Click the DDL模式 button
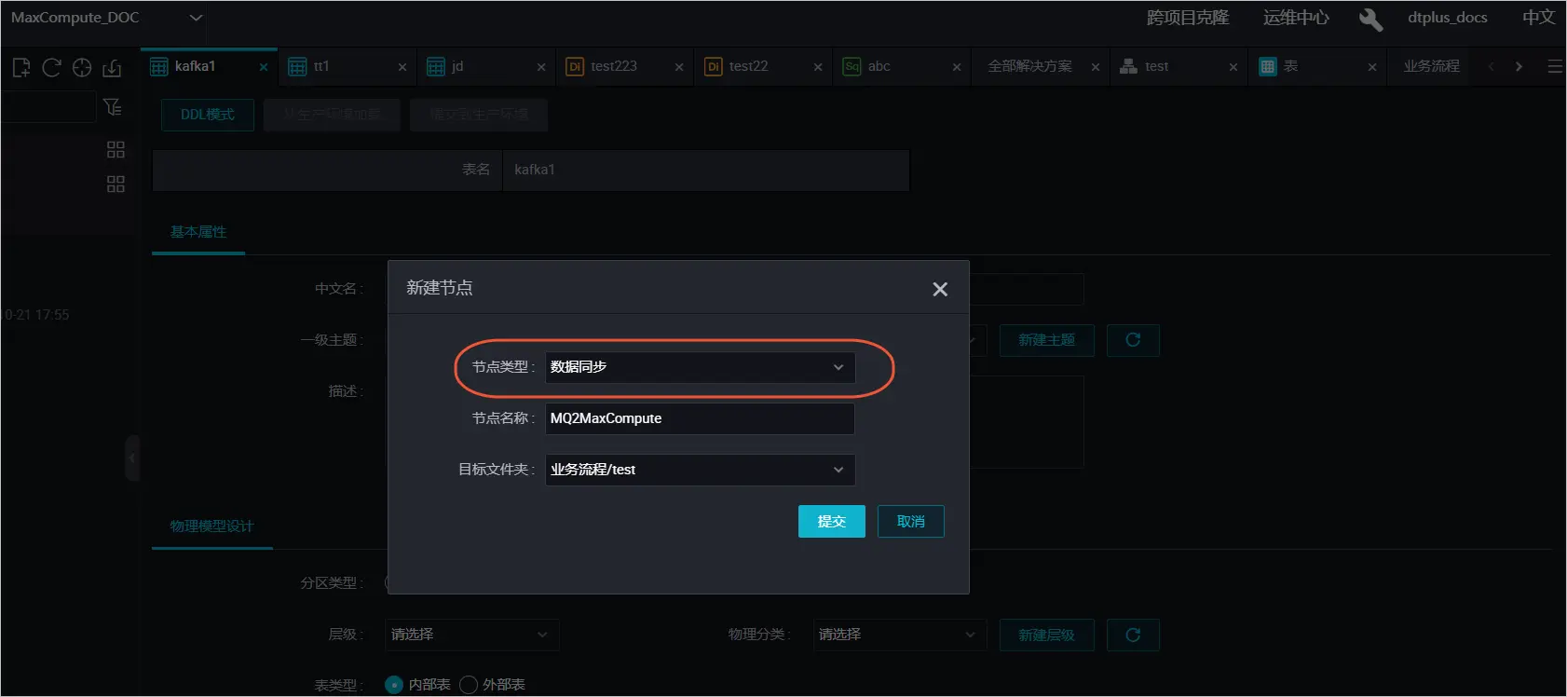The height and width of the screenshot is (697, 1567). (x=208, y=115)
